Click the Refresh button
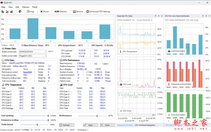The width and height of the screenshot is (211, 132). pos(66,125)
